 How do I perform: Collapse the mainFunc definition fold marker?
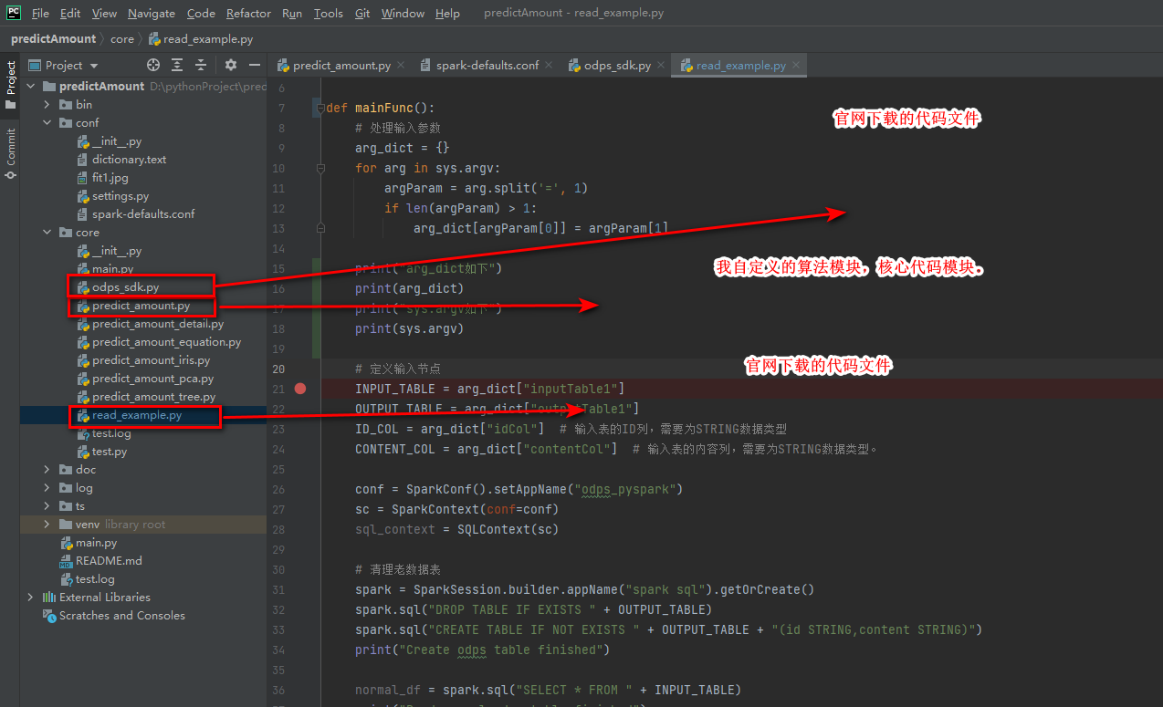(320, 108)
